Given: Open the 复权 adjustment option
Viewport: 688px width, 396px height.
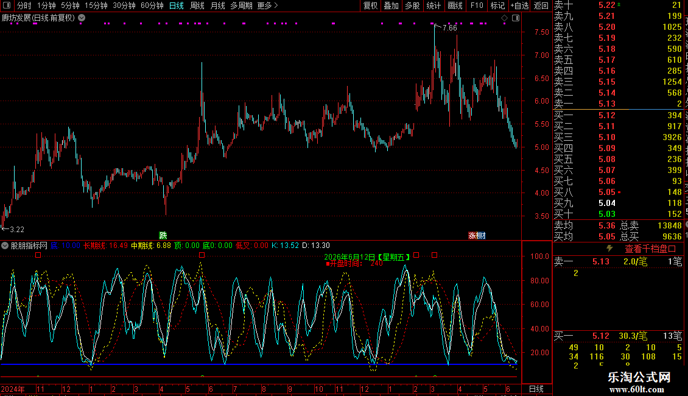Looking at the screenshot, I should pyautogui.click(x=370, y=5).
